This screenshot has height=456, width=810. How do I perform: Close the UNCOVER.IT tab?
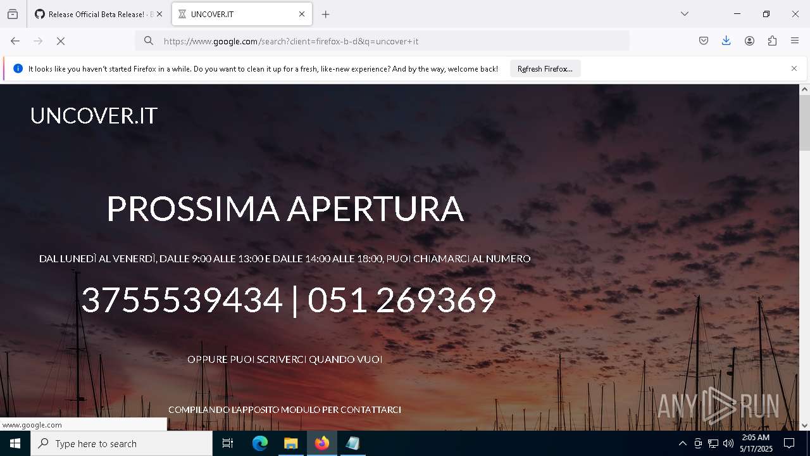coord(302,14)
